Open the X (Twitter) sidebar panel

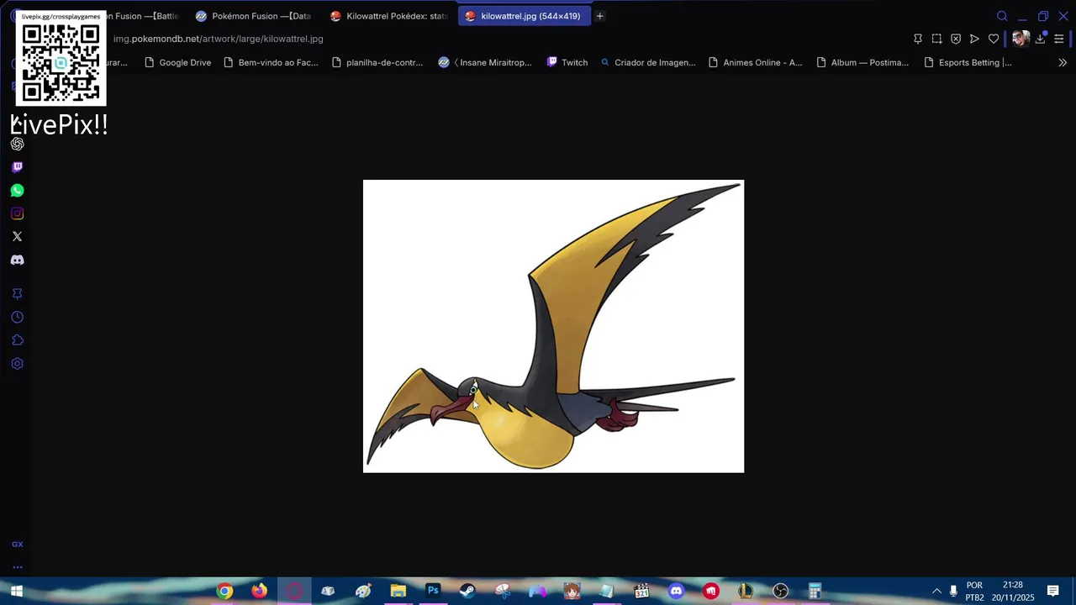pyautogui.click(x=17, y=236)
